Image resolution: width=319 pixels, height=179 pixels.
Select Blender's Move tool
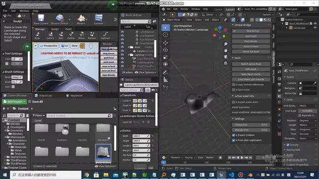(x=165, y=43)
